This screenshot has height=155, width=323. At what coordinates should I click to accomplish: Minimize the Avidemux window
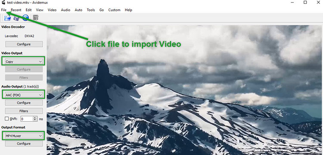pyautogui.click(x=292, y=3)
